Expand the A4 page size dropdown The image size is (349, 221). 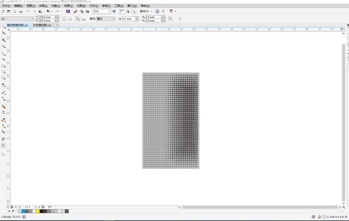(32, 19)
